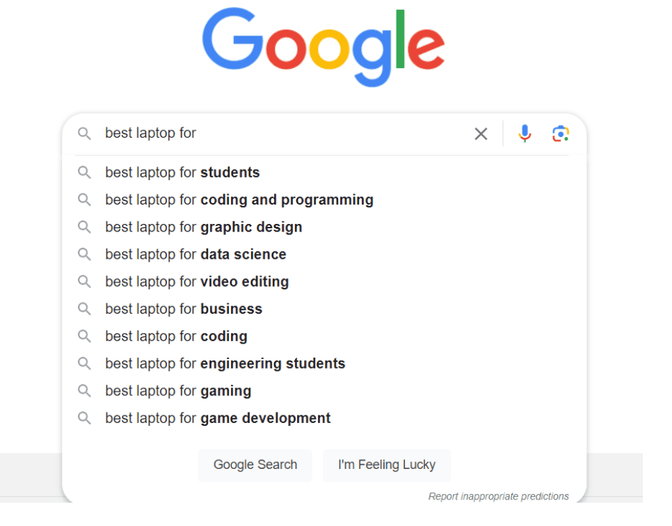The width and height of the screenshot is (672, 526).
Task: Select 'best laptop for data science' suggestion
Action: click(x=195, y=255)
